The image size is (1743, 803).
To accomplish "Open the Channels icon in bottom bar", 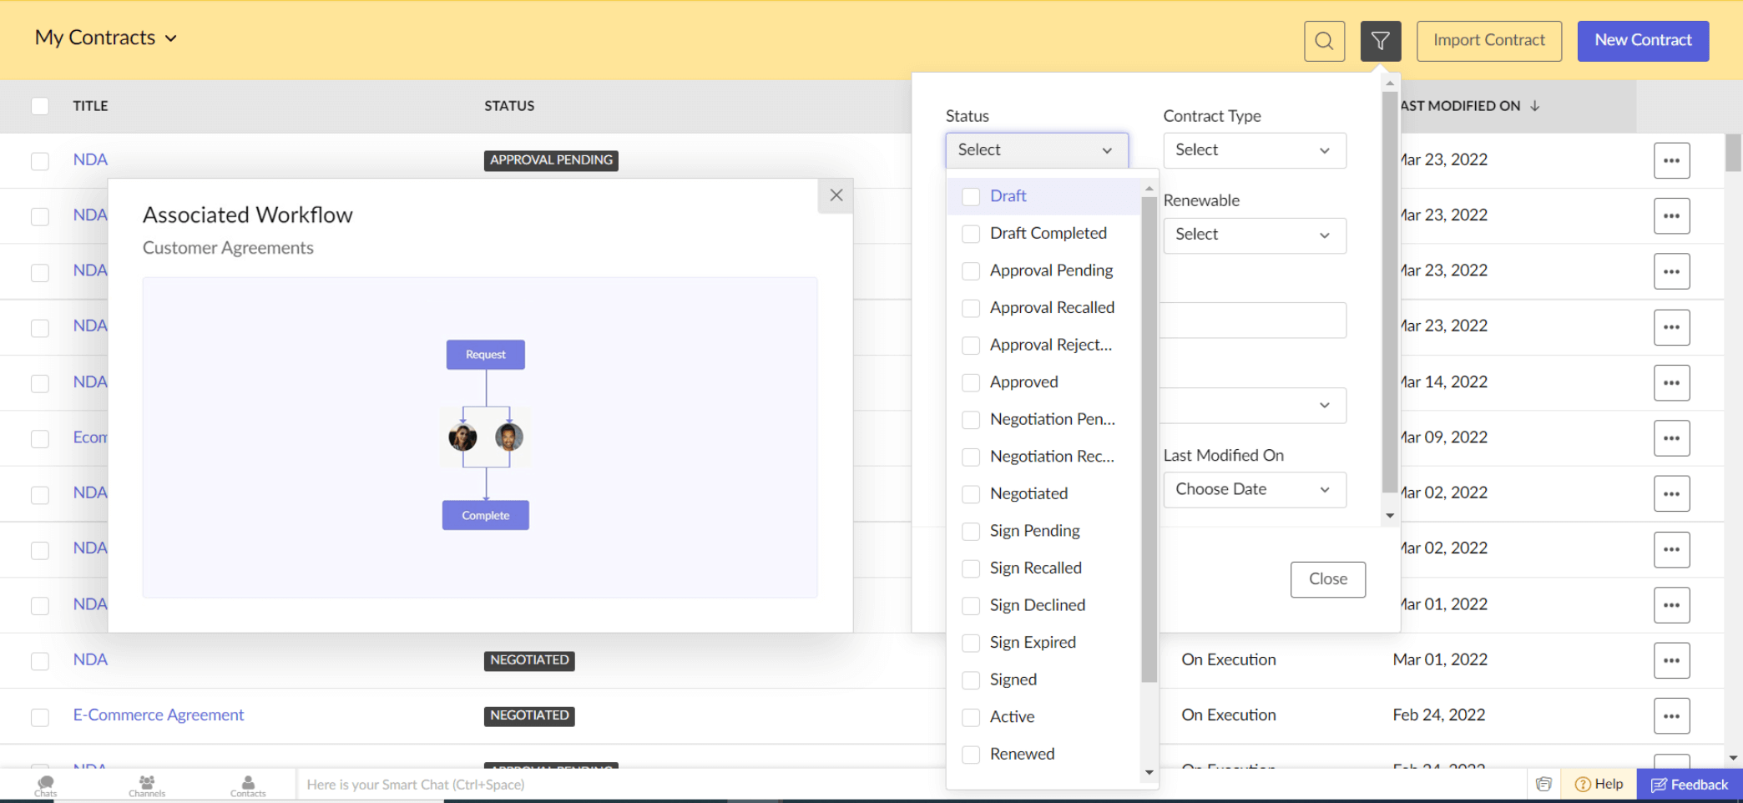I will [x=147, y=785].
